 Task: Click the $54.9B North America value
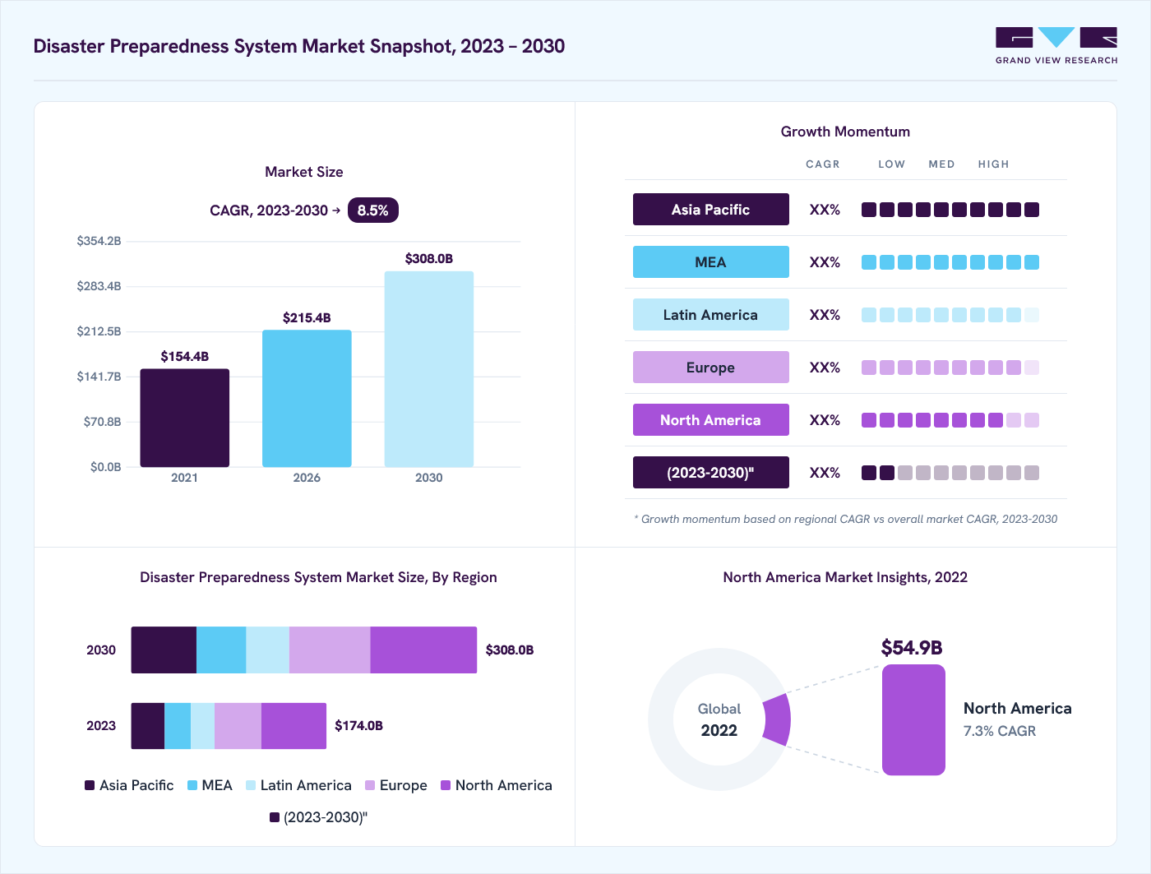912,648
